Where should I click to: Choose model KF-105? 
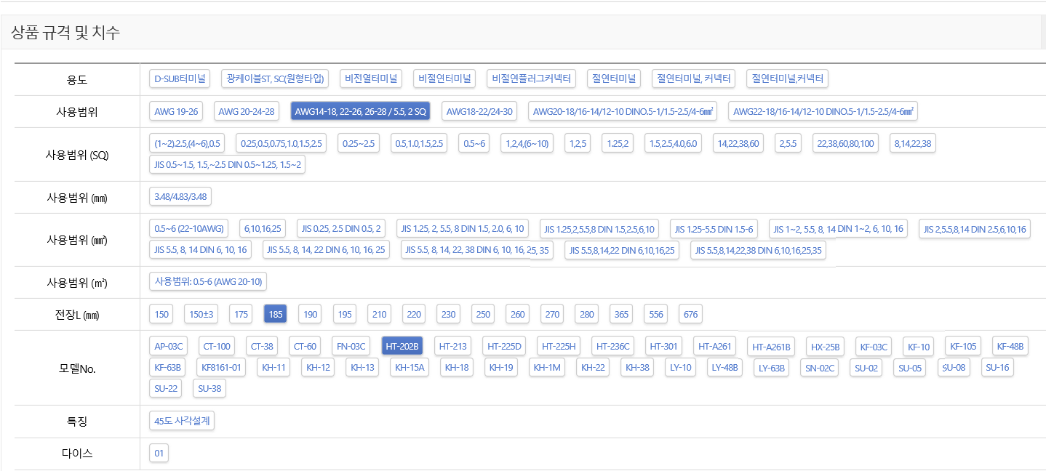pyautogui.click(x=964, y=346)
